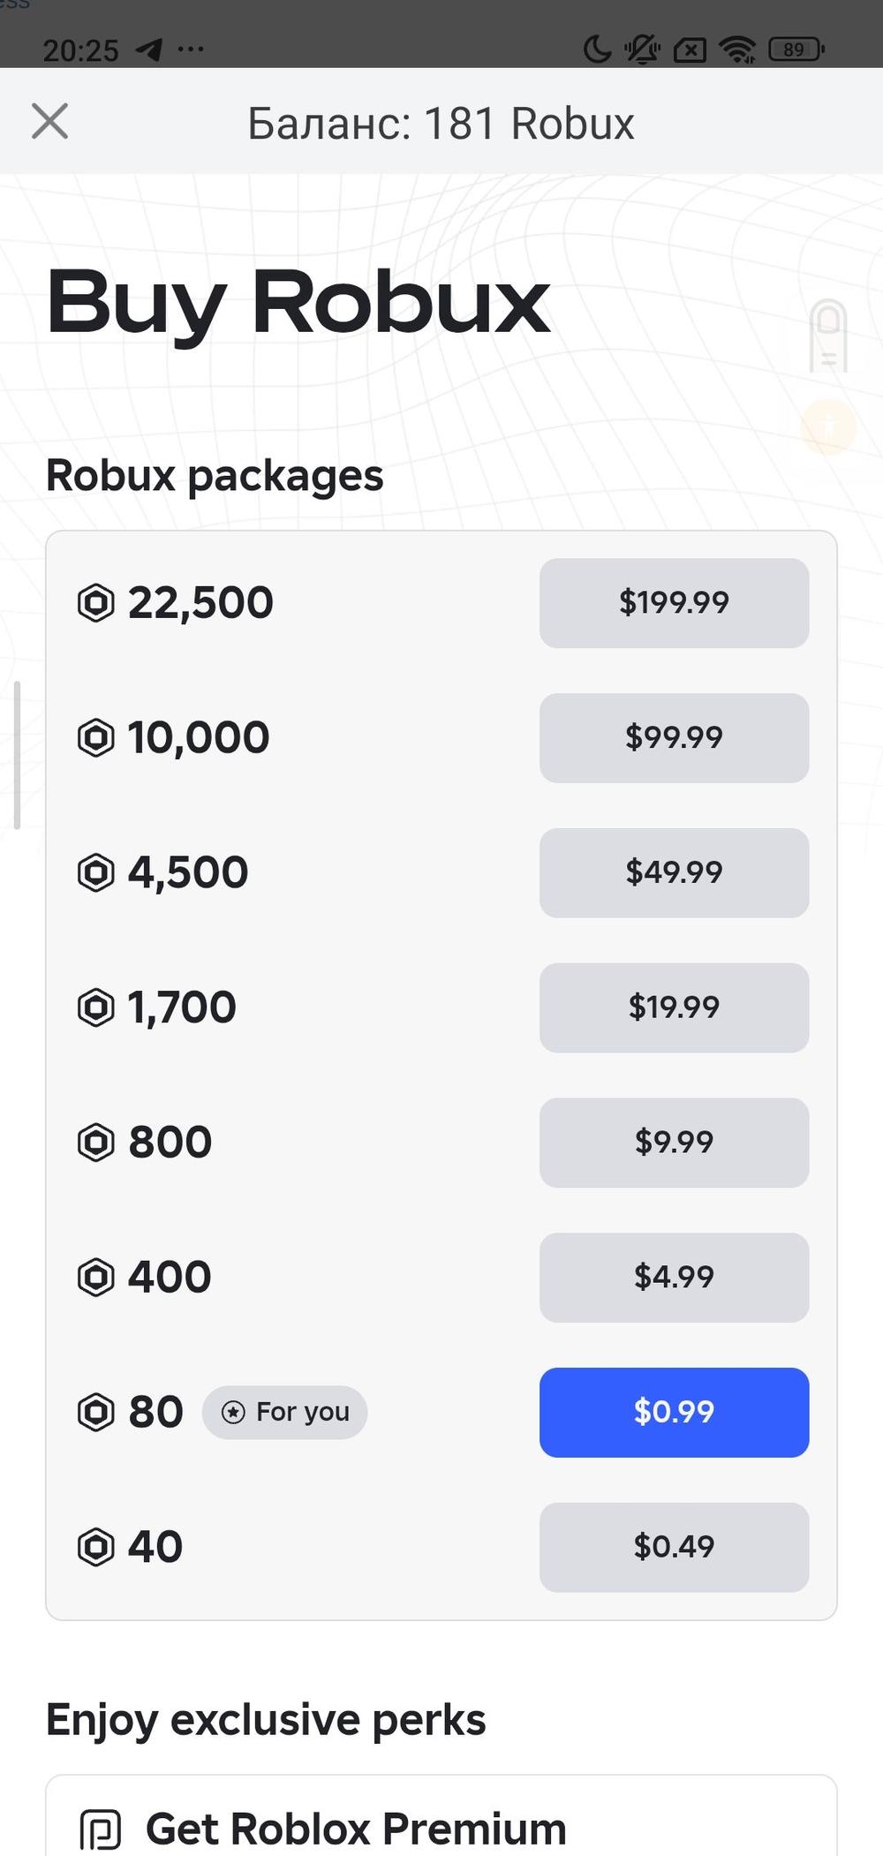The height and width of the screenshot is (1856, 883).
Task: Tap the Wi-Fi icon in status bar
Action: (x=736, y=49)
